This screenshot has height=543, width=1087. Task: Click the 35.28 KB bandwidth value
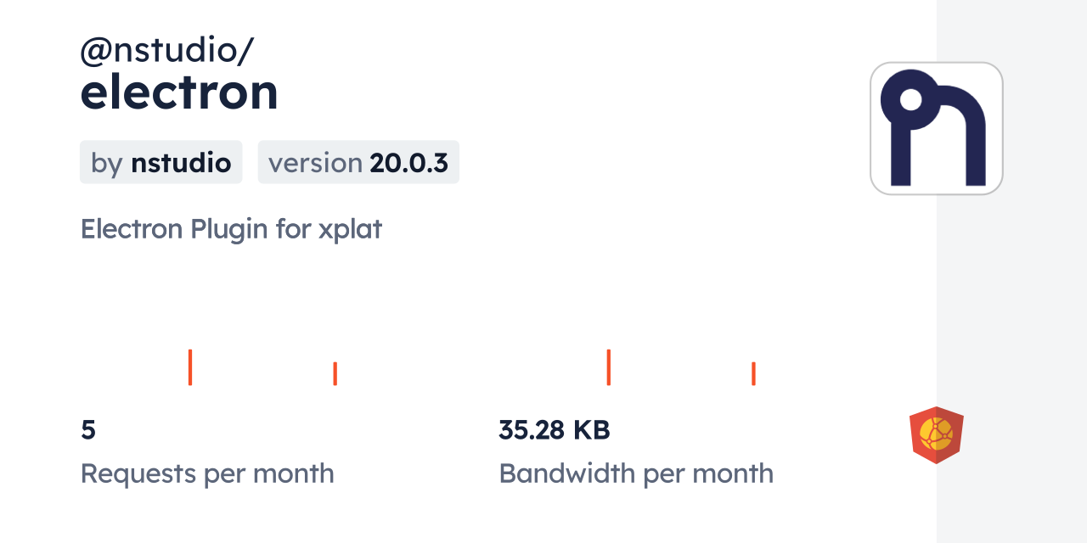point(554,430)
